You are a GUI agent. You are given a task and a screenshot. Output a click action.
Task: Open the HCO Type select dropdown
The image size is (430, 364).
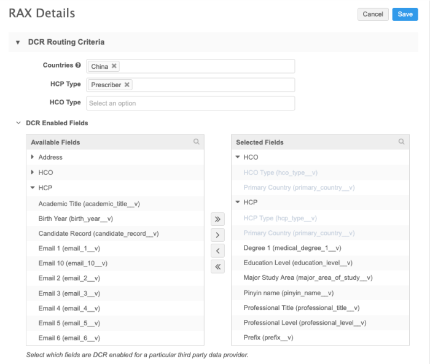point(190,103)
